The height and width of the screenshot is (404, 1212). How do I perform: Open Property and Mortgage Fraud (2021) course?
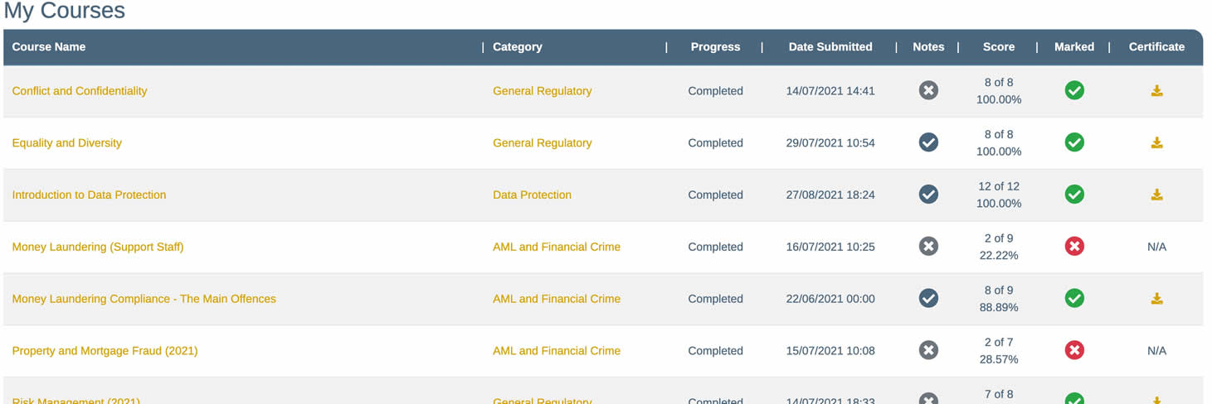tap(105, 351)
